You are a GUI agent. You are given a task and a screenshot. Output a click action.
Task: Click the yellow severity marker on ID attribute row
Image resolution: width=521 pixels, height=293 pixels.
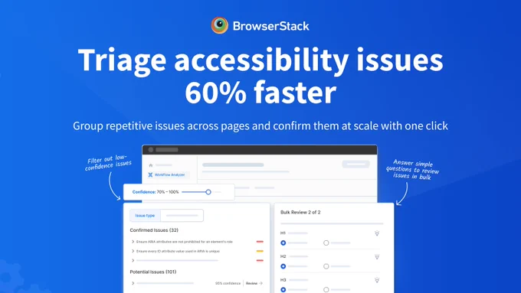coord(260,251)
